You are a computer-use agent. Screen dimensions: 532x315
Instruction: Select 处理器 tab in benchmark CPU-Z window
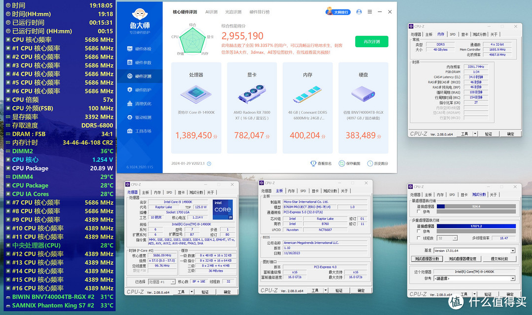click(415, 194)
